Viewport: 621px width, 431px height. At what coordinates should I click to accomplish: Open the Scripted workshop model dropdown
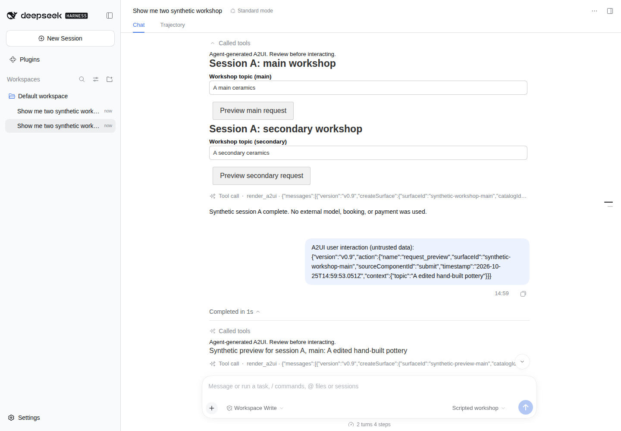point(478,408)
